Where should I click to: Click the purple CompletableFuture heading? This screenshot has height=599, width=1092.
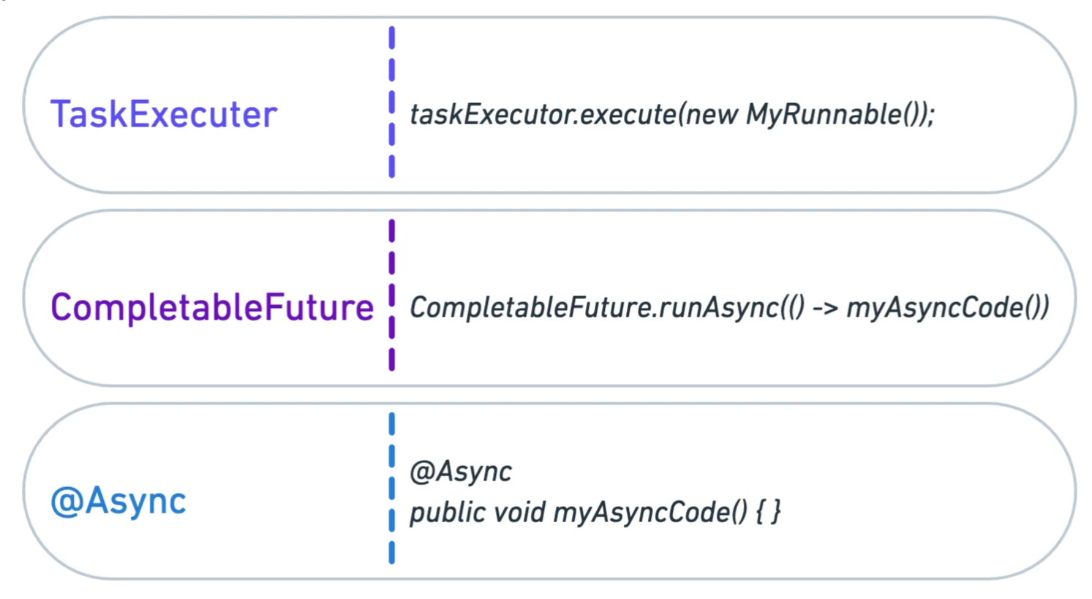tap(212, 307)
